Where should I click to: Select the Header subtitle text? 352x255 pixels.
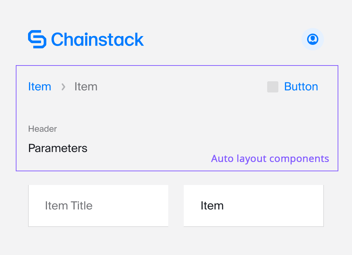point(42,129)
